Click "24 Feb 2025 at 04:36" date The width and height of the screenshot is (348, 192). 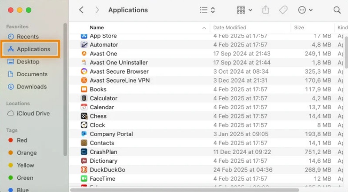coord(243,170)
